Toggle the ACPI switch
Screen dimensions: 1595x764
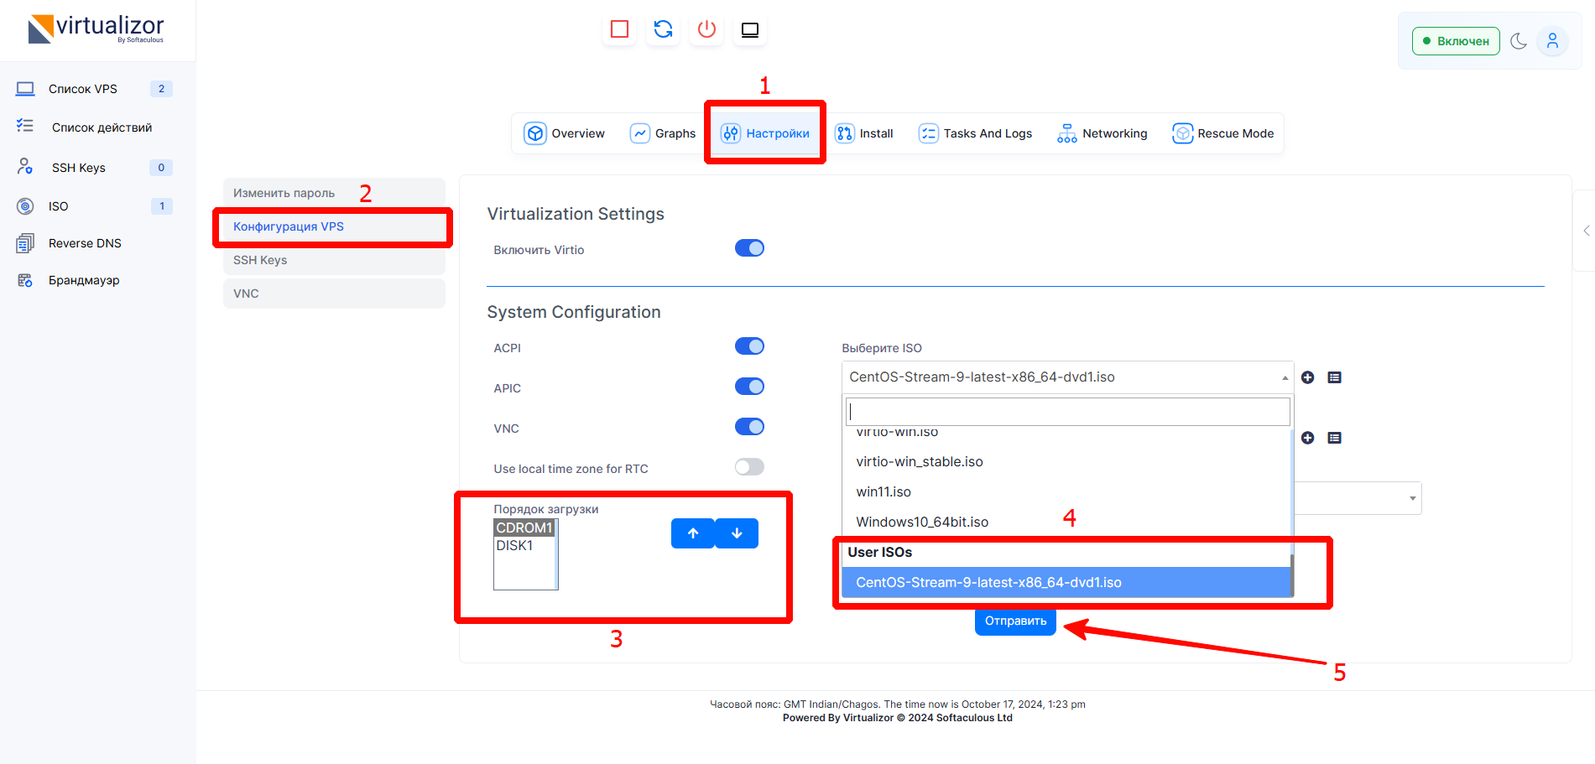click(x=749, y=346)
